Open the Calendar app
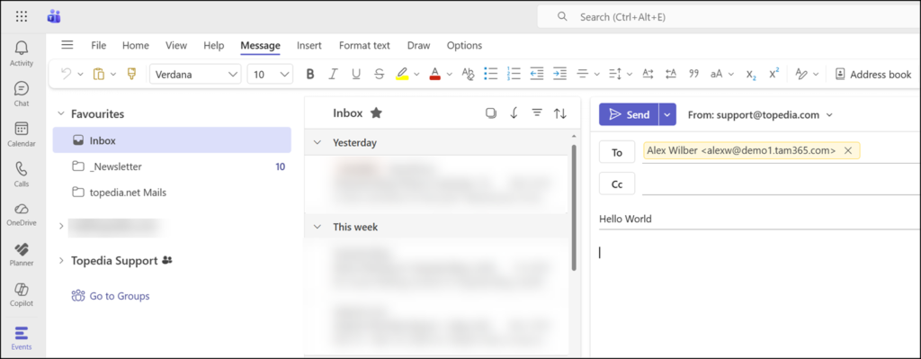 tap(22, 134)
